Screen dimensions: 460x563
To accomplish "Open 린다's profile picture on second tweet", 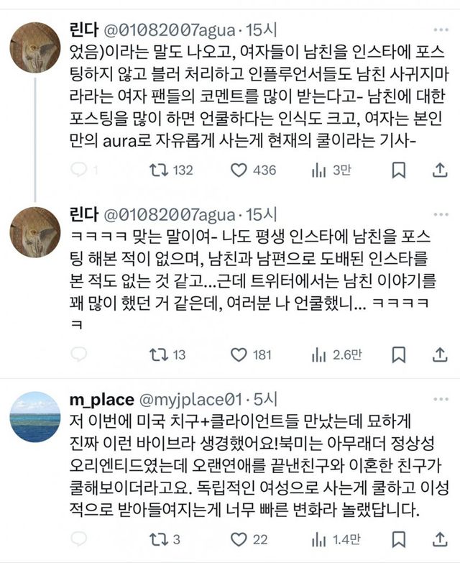I will [35, 232].
